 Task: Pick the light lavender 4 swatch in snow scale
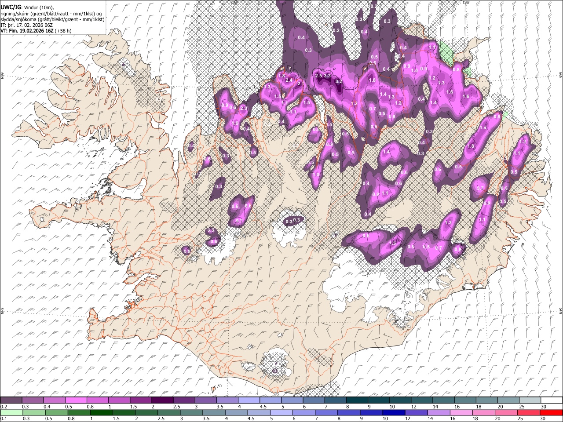[249, 400]
